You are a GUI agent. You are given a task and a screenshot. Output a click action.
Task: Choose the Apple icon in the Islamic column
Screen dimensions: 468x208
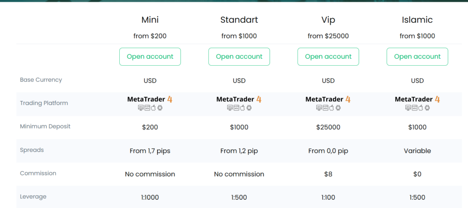click(x=421, y=108)
